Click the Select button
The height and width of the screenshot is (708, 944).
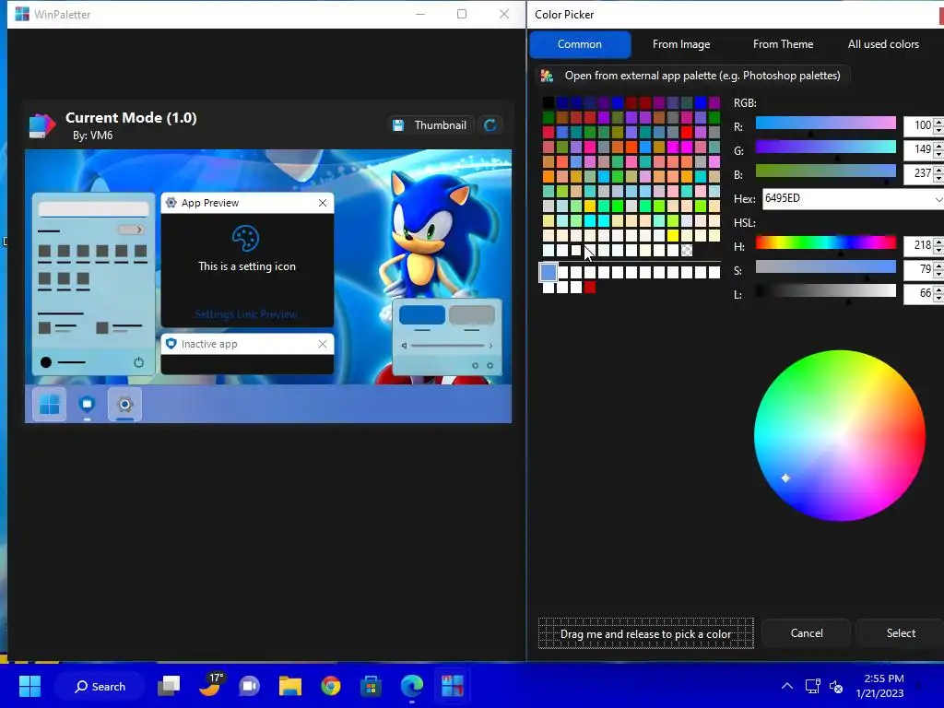click(901, 632)
